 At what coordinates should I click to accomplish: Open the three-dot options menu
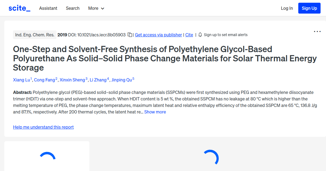pos(317,31)
